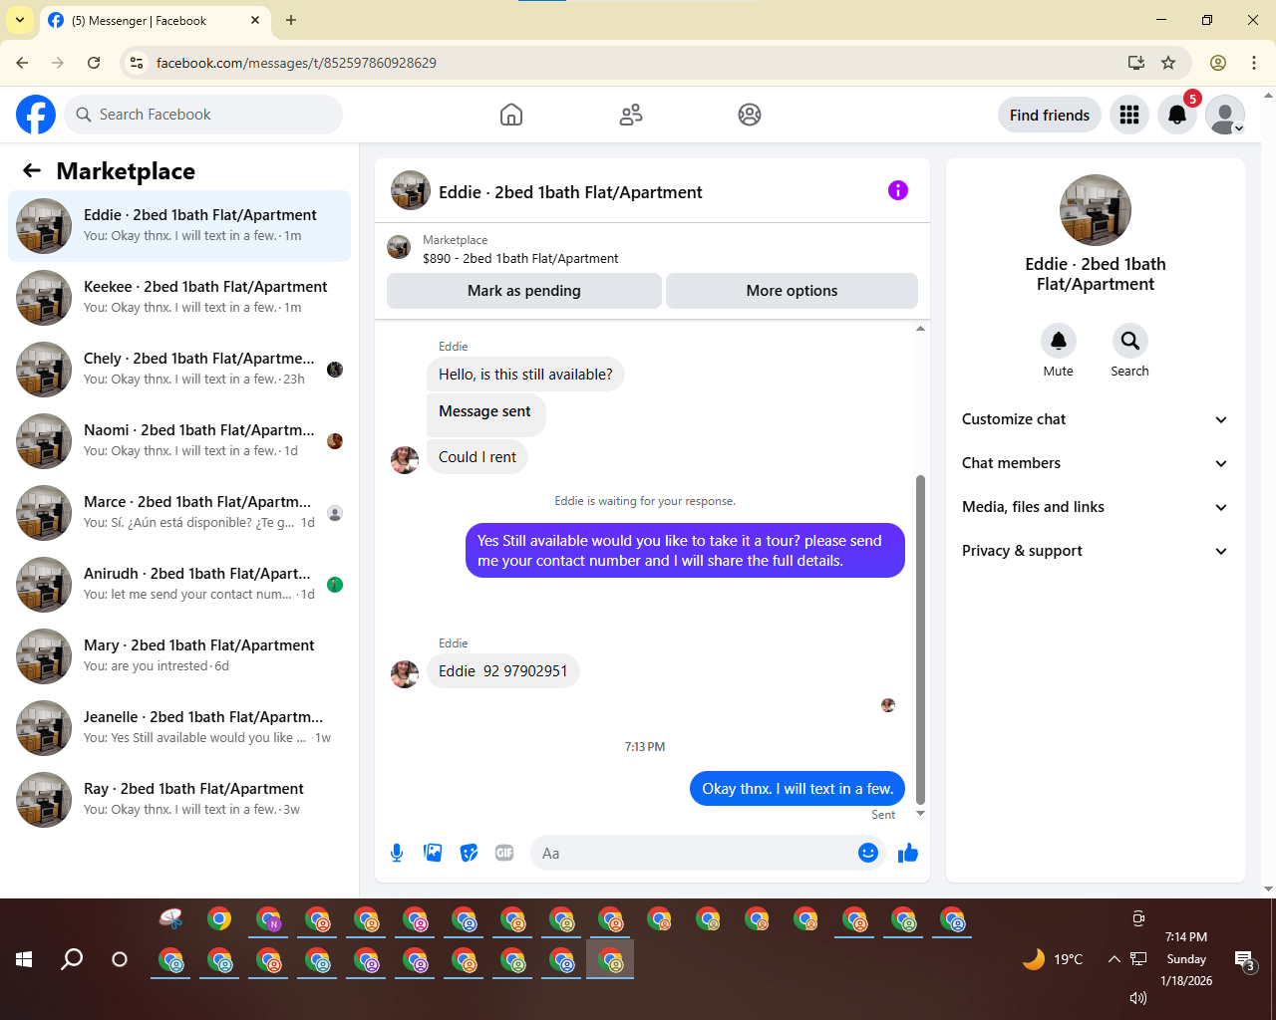1276x1020 pixels.
Task: Expand Privacy & support section
Action: tap(1095, 551)
